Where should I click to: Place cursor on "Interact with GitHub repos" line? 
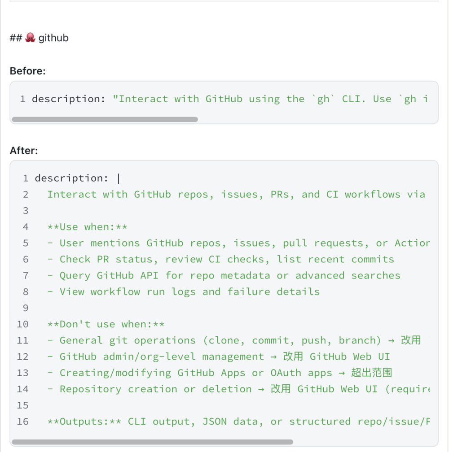236,195
